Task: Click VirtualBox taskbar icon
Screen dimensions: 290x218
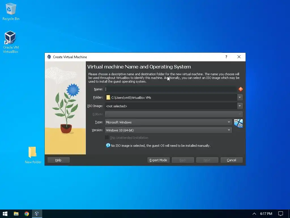Action: (37, 214)
